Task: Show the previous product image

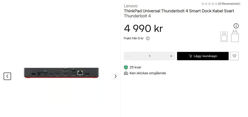Action: tap(7, 76)
